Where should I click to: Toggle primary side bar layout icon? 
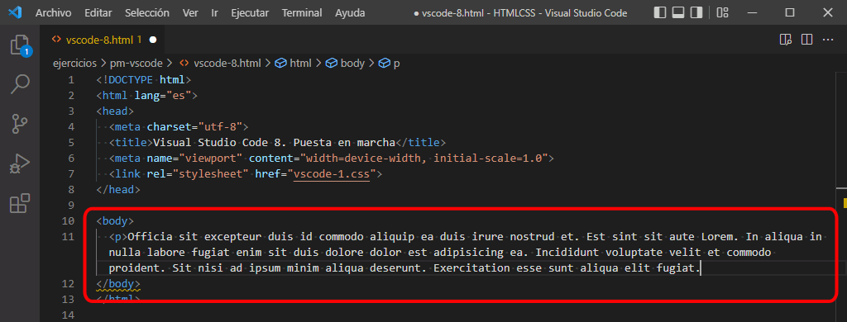click(659, 12)
